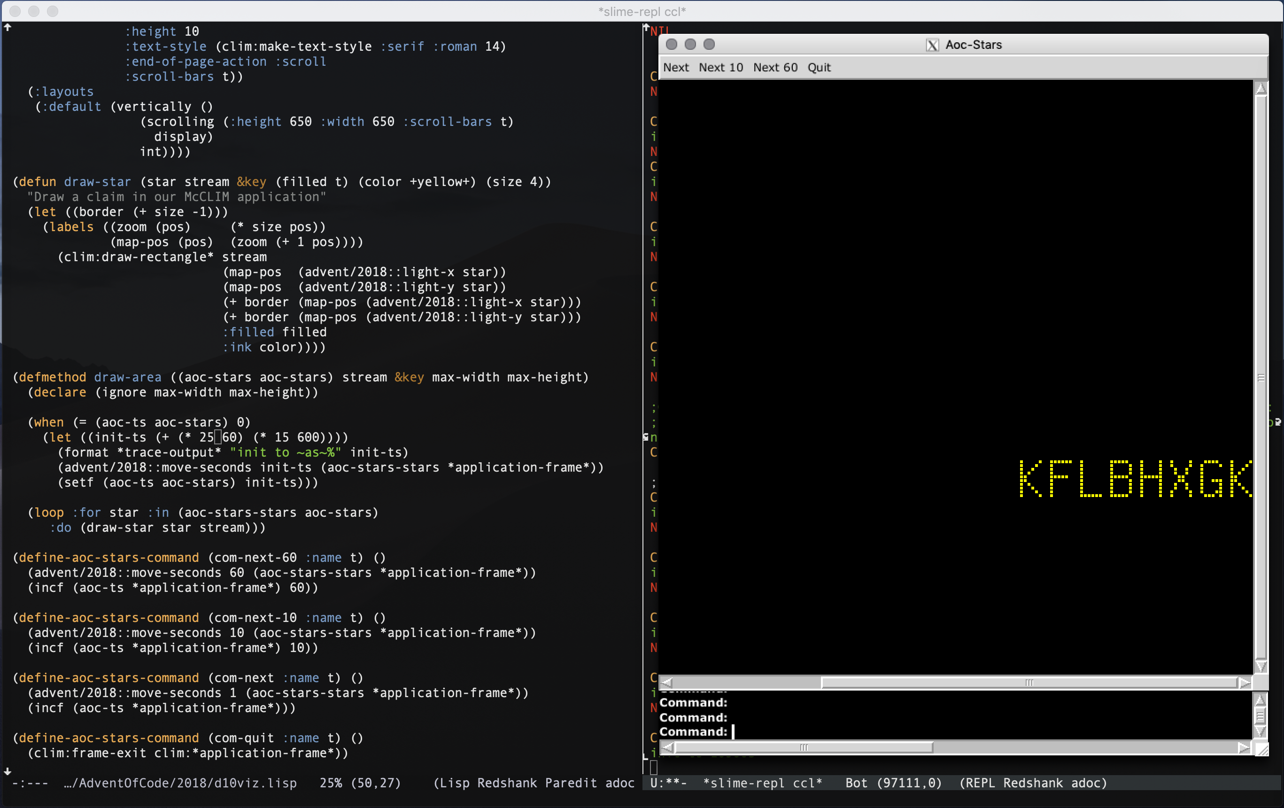Click the Next menu command
The height and width of the screenshot is (808, 1284).
click(676, 67)
